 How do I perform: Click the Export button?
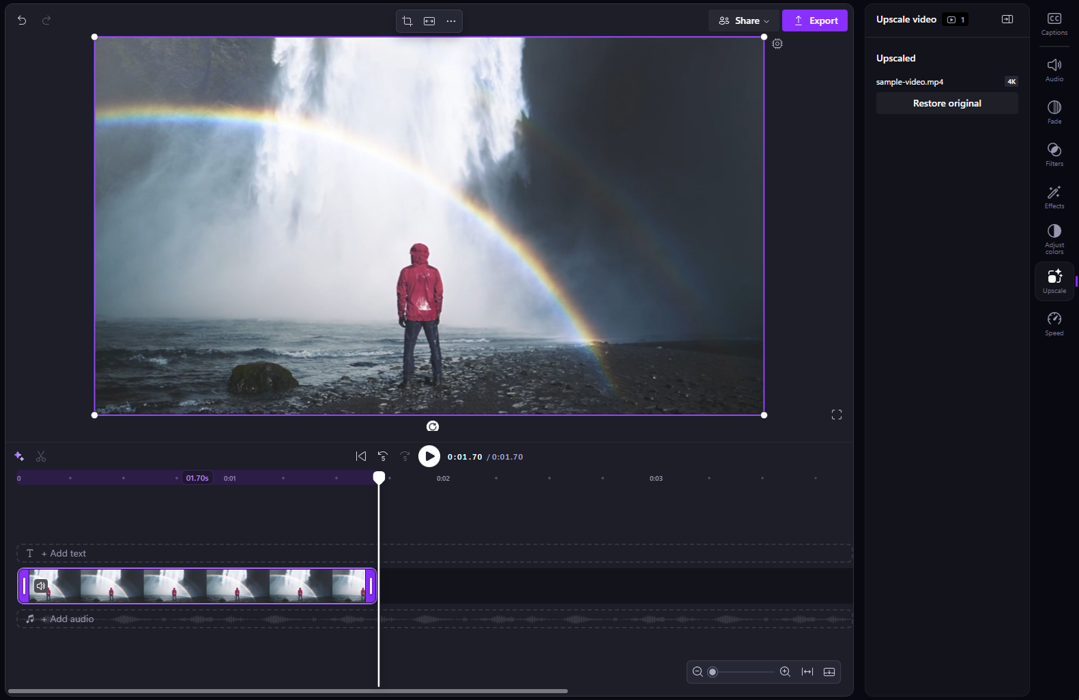[815, 20]
